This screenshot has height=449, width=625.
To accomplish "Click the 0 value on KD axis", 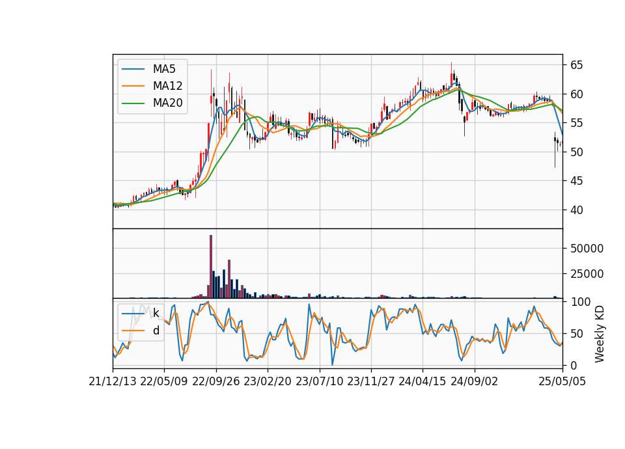I will (573, 365).
